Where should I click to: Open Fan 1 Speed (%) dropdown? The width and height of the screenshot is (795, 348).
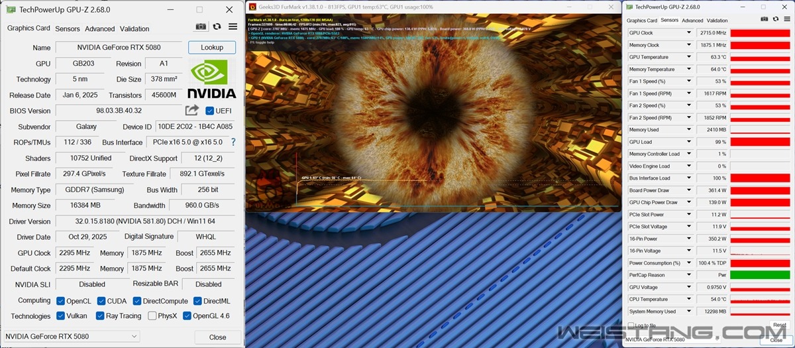click(689, 81)
